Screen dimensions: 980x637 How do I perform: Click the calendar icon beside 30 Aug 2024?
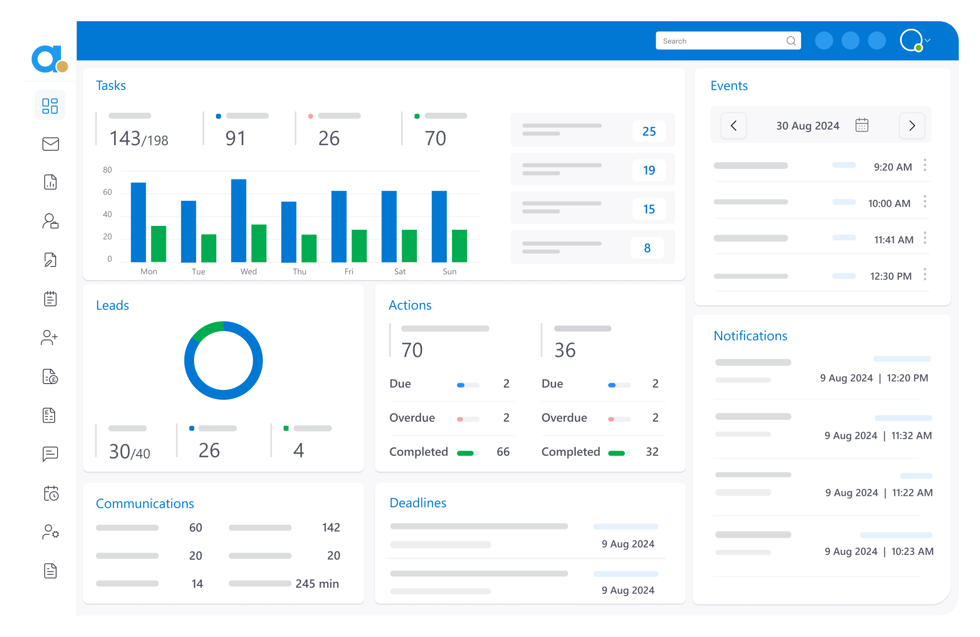pyautogui.click(x=862, y=125)
